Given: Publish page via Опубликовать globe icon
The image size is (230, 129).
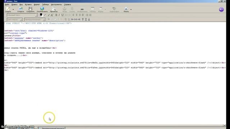Looking at the screenshot, I should (42, 10).
